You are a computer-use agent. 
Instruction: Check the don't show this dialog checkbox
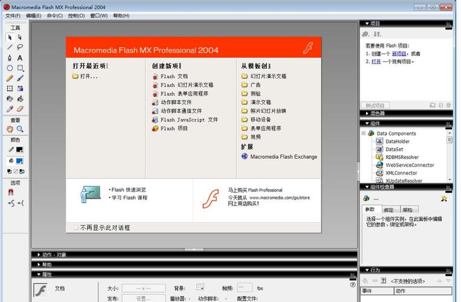pos(76,228)
